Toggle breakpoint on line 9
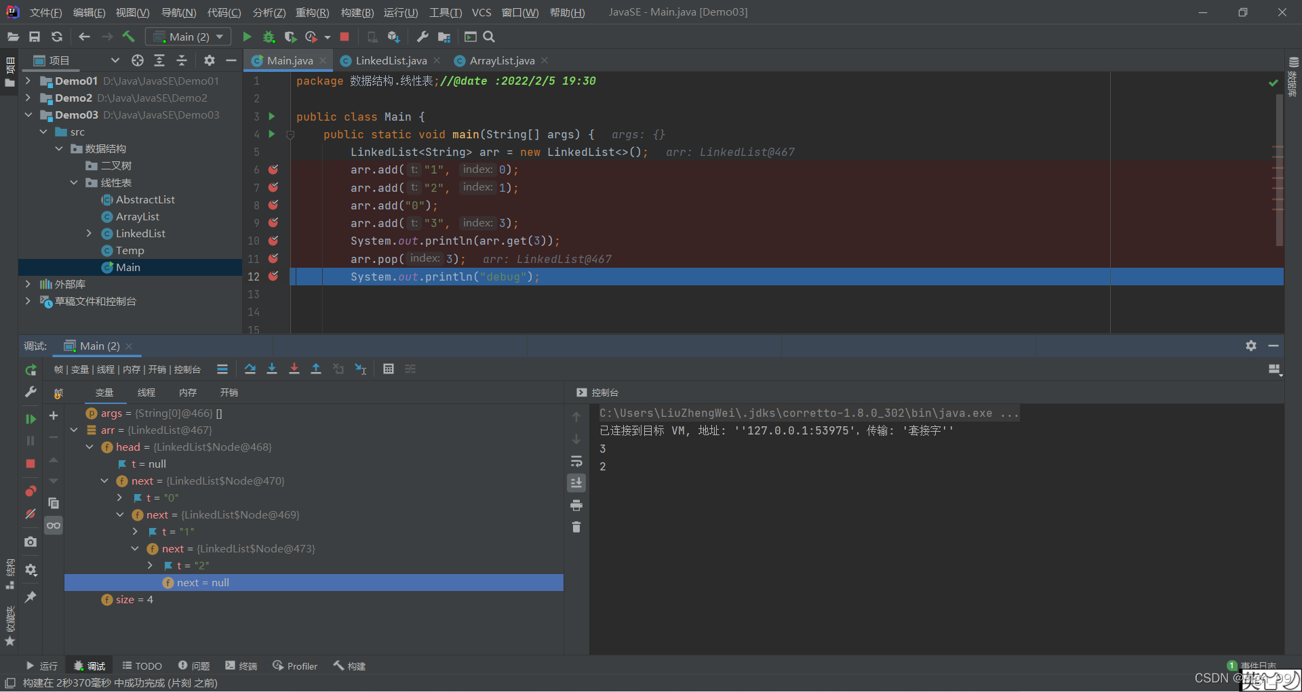Viewport: 1302px width, 692px height. (273, 222)
